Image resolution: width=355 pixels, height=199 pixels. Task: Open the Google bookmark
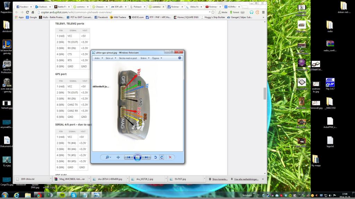[x=31, y=17]
